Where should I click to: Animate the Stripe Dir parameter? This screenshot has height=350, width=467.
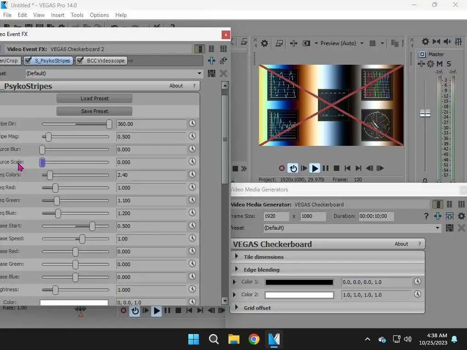coord(192,123)
